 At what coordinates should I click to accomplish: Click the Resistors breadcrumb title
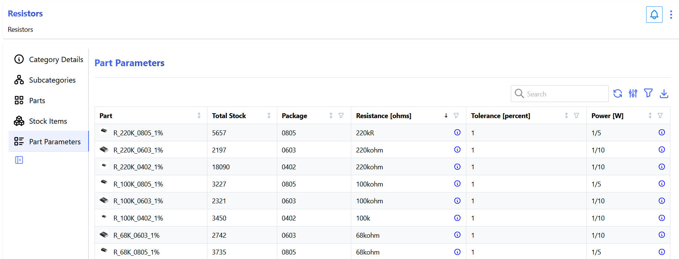click(25, 13)
